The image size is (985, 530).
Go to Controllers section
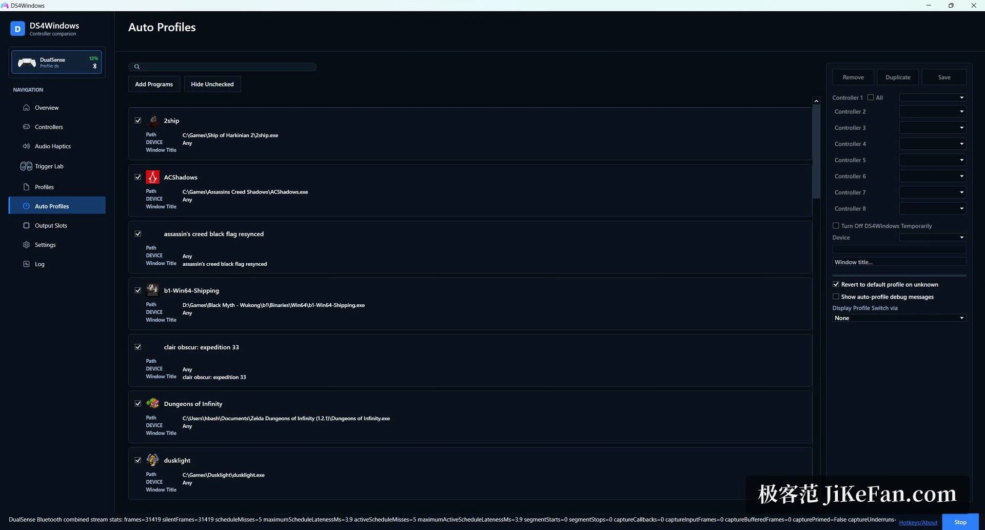[57, 127]
